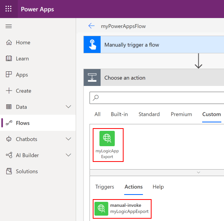Open the Actions tab
The height and width of the screenshot is (221, 224).
pyautogui.click(x=134, y=187)
